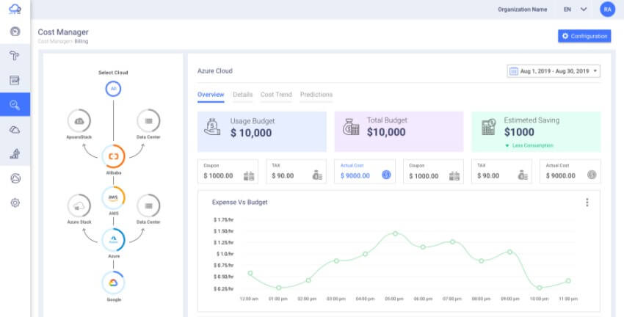Click the Expense Vs Budget chart title
Viewport: 624px width, 317px height.
click(239, 203)
